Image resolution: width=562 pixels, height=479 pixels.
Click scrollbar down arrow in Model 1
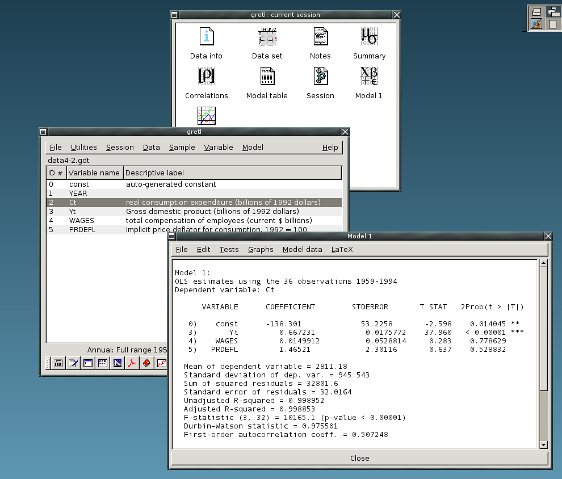coord(543,445)
